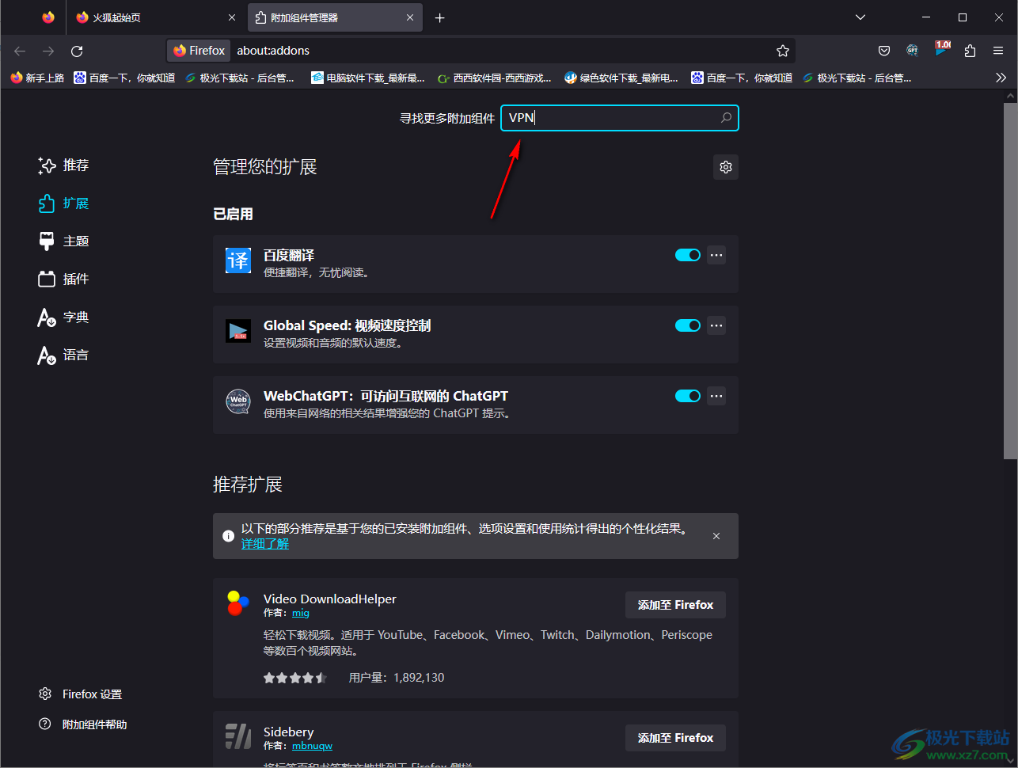Open the WebChatGPT extension title
The width and height of the screenshot is (1018, 768).
(x=386, y=396)
